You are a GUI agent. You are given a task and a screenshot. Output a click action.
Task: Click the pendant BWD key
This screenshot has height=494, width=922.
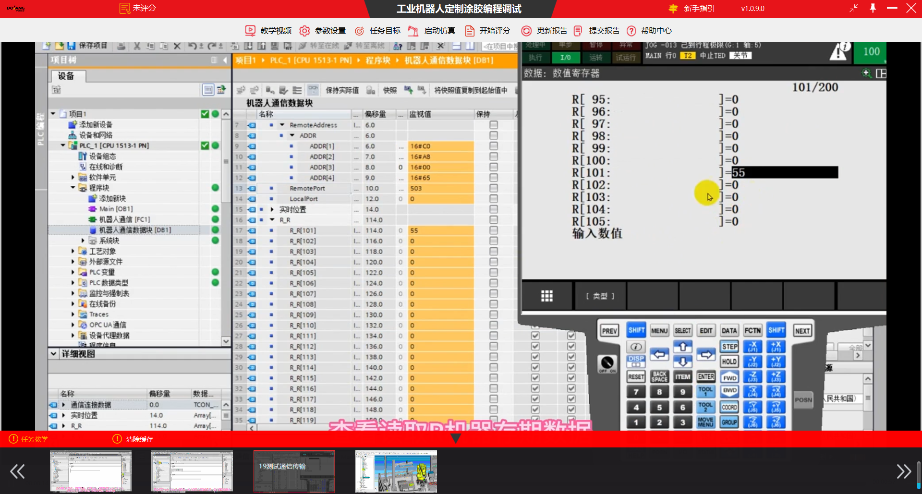pos(729,392)
